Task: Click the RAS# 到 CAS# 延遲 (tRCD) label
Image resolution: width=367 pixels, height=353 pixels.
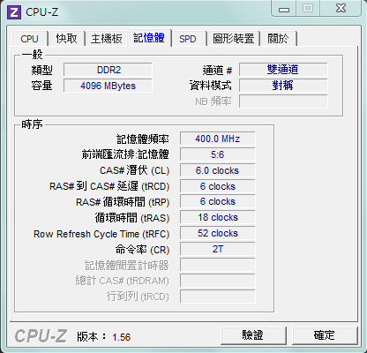Action: pos(109,186)
